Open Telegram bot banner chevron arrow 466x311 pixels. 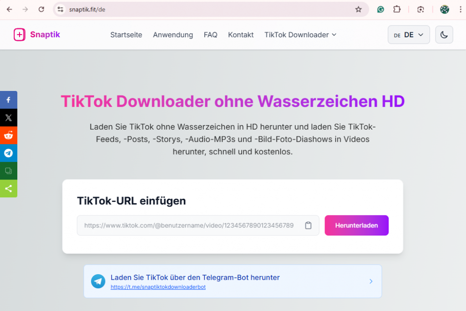(371, 281)
